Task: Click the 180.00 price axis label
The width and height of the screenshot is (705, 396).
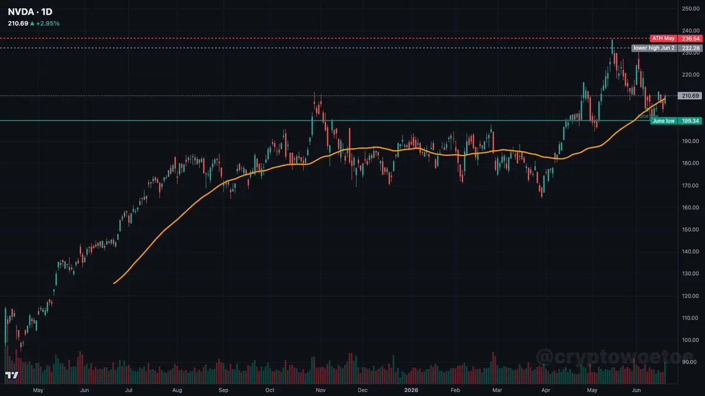Action: click(690, 163)
